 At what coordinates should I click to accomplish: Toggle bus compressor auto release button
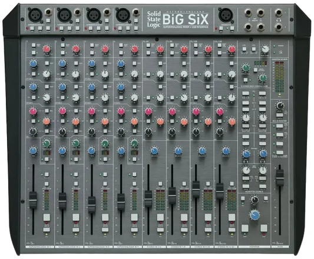tap(255, 70)
